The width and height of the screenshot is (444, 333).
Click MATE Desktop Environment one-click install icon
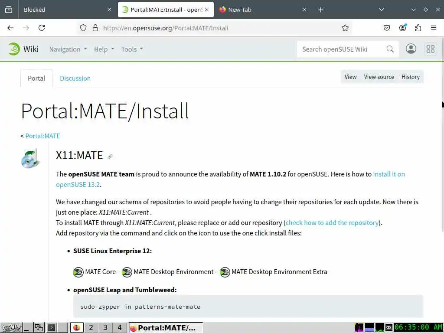(127, 272)
